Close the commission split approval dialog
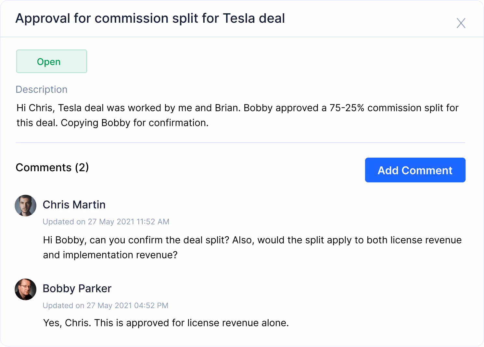484x347 pixels. (x=461, y=23)
